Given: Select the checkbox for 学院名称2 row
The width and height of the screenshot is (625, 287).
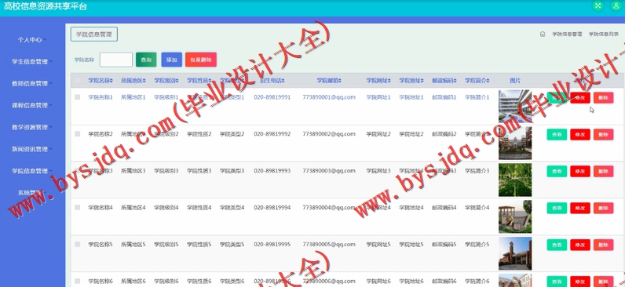Looking at the screenshot, I should (77, 134).
